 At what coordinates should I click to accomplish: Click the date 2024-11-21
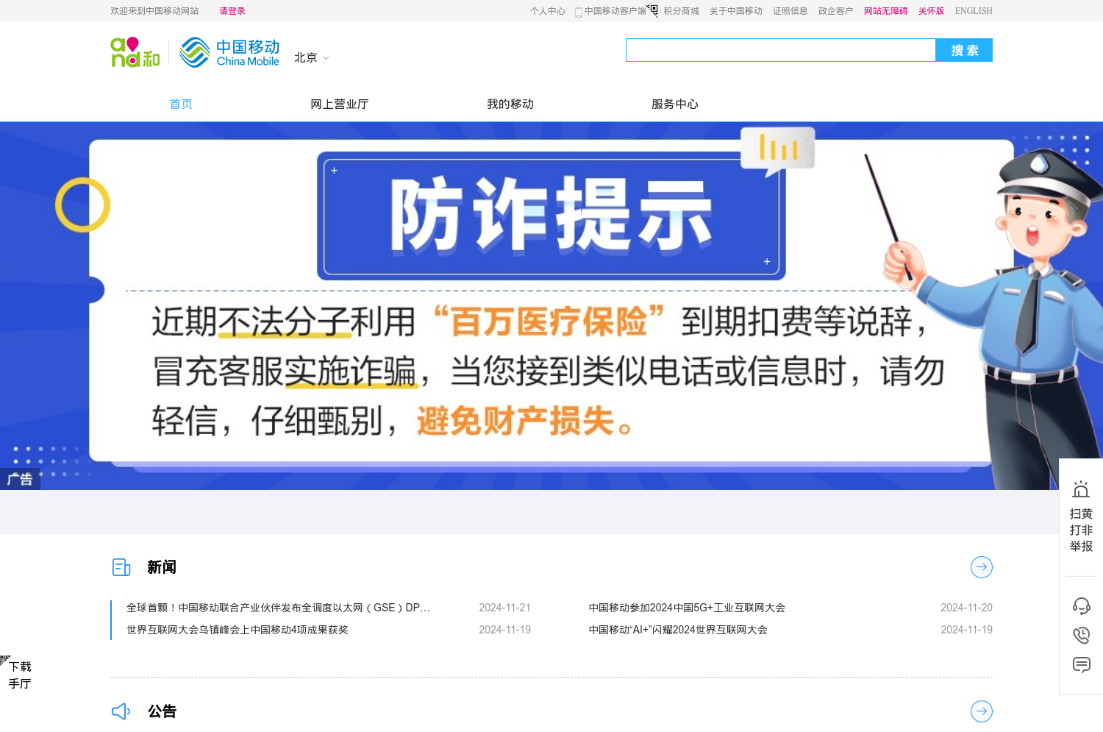[x=504, y=608]
